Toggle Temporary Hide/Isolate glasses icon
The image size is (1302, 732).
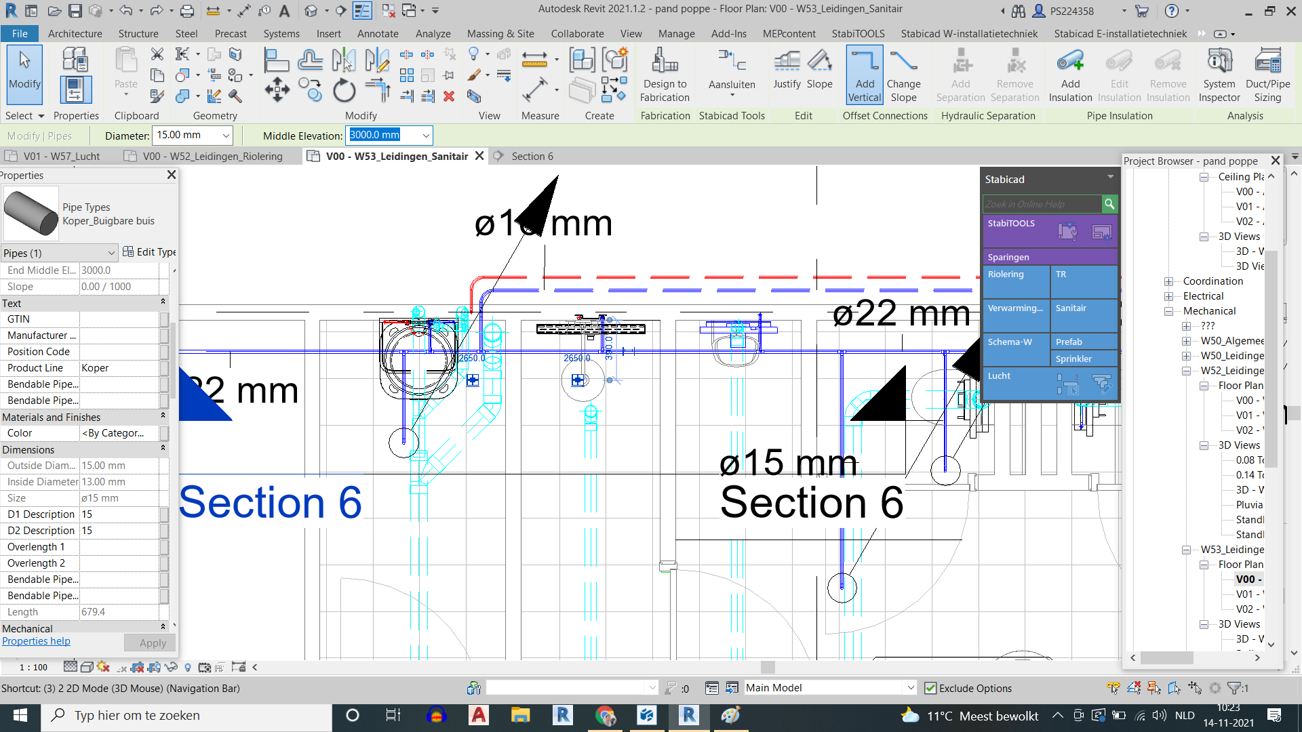171,667
